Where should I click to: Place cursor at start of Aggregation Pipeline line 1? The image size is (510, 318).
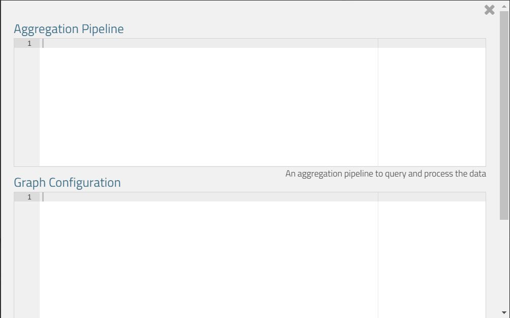(x=44, y=44)
